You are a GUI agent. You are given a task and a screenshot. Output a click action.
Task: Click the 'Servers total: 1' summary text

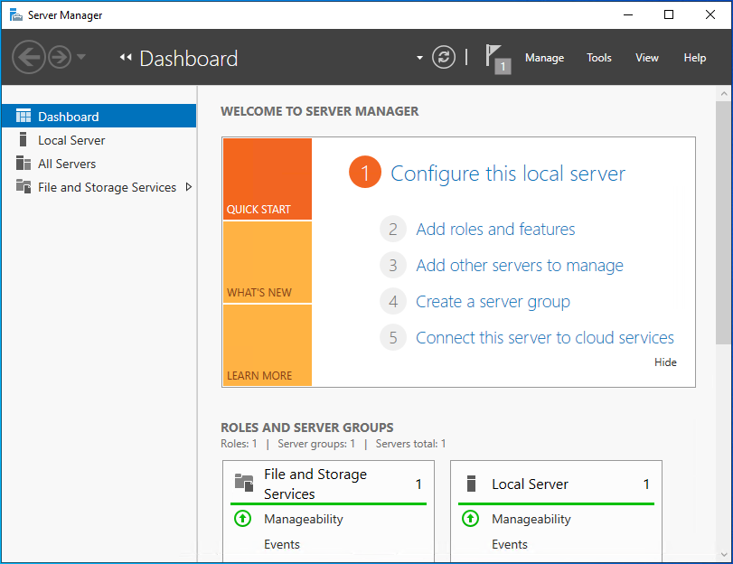(411, 444)
